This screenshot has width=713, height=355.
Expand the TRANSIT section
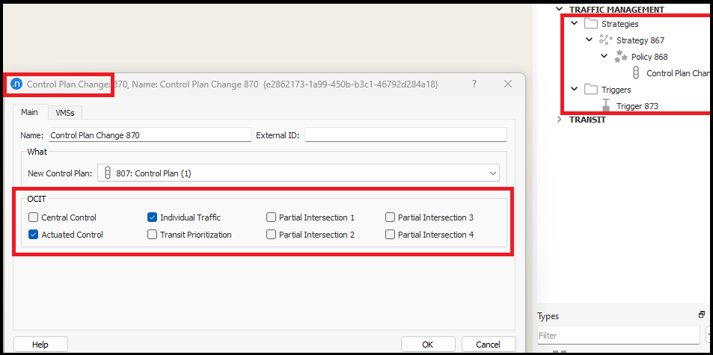coord(560,120)
